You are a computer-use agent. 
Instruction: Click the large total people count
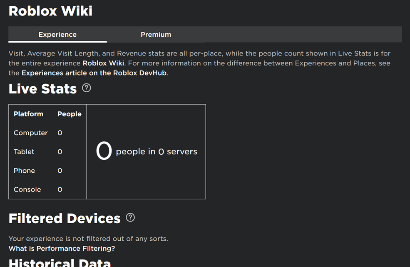tap(104, 151)
